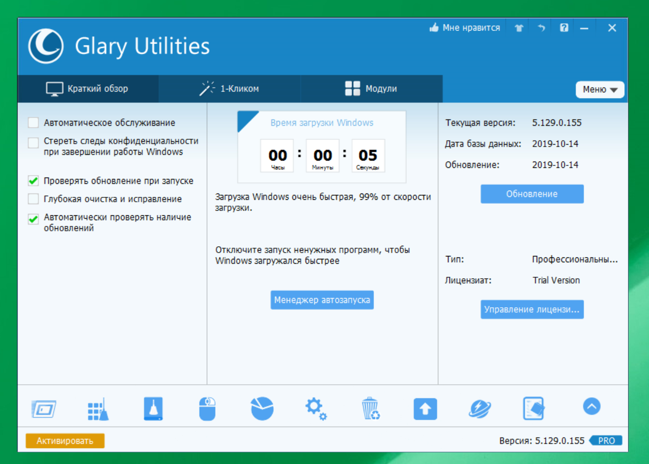Click the T-shirt skin icon in title bar
Image resolution: width=649 pixels, height=464 pixels.
(x=519, y=28)
